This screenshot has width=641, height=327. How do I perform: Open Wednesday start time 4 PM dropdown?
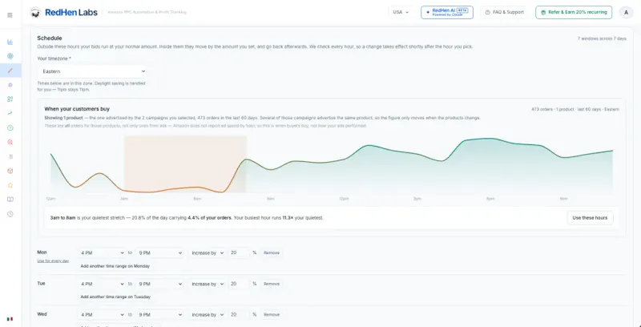(x=103, y=315)
